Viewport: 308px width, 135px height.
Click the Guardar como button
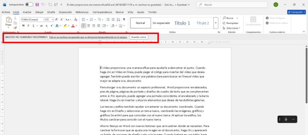[139, 37]
